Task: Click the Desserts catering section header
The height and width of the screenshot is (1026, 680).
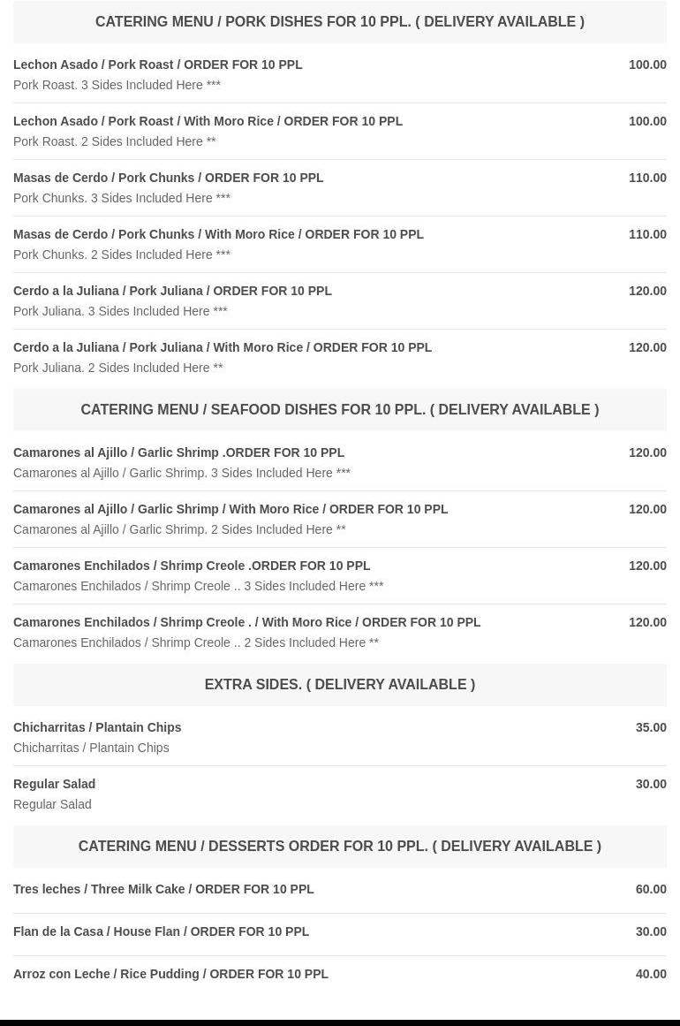Action: pos(339,846)
